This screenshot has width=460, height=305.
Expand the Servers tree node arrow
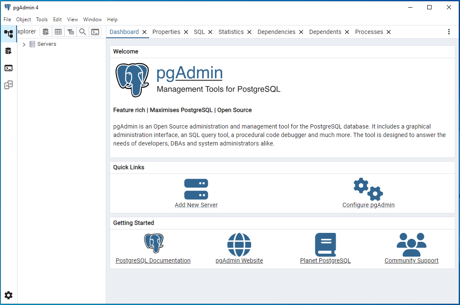pos(24,44)
